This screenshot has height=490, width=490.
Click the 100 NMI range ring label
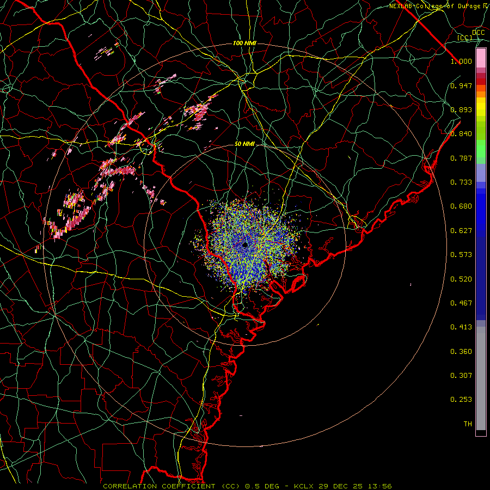244,43
